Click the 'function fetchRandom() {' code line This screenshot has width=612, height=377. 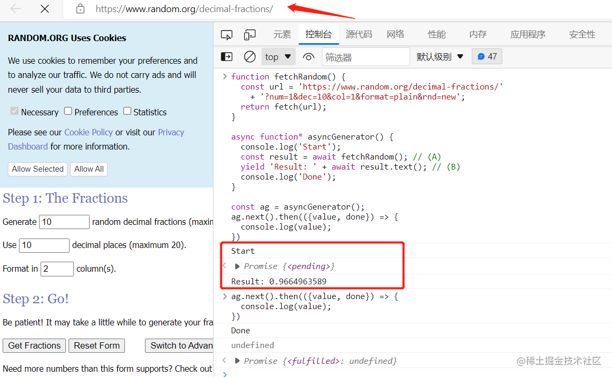coord(288,77)
